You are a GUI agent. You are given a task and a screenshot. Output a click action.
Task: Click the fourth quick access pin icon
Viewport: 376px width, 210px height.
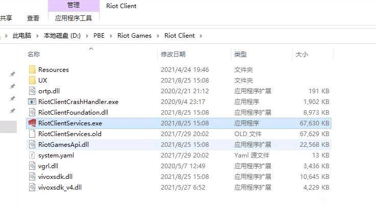coord(12,111)
